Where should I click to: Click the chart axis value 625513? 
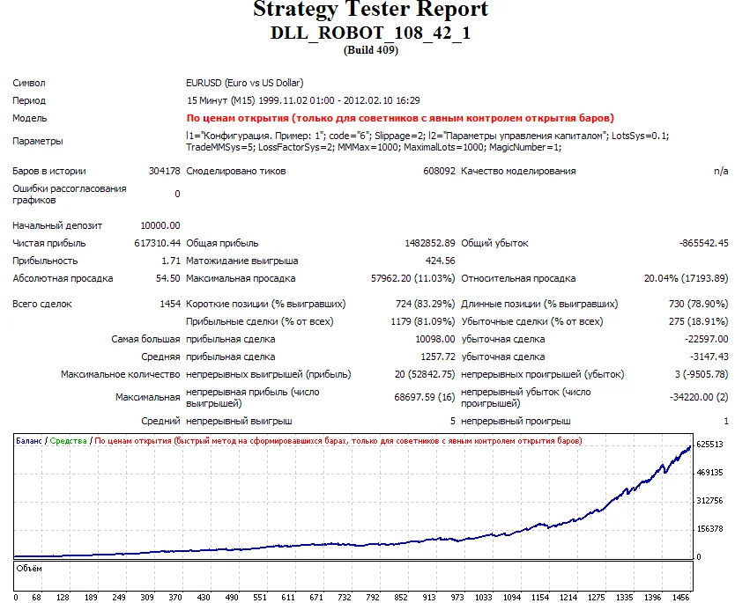709,445
